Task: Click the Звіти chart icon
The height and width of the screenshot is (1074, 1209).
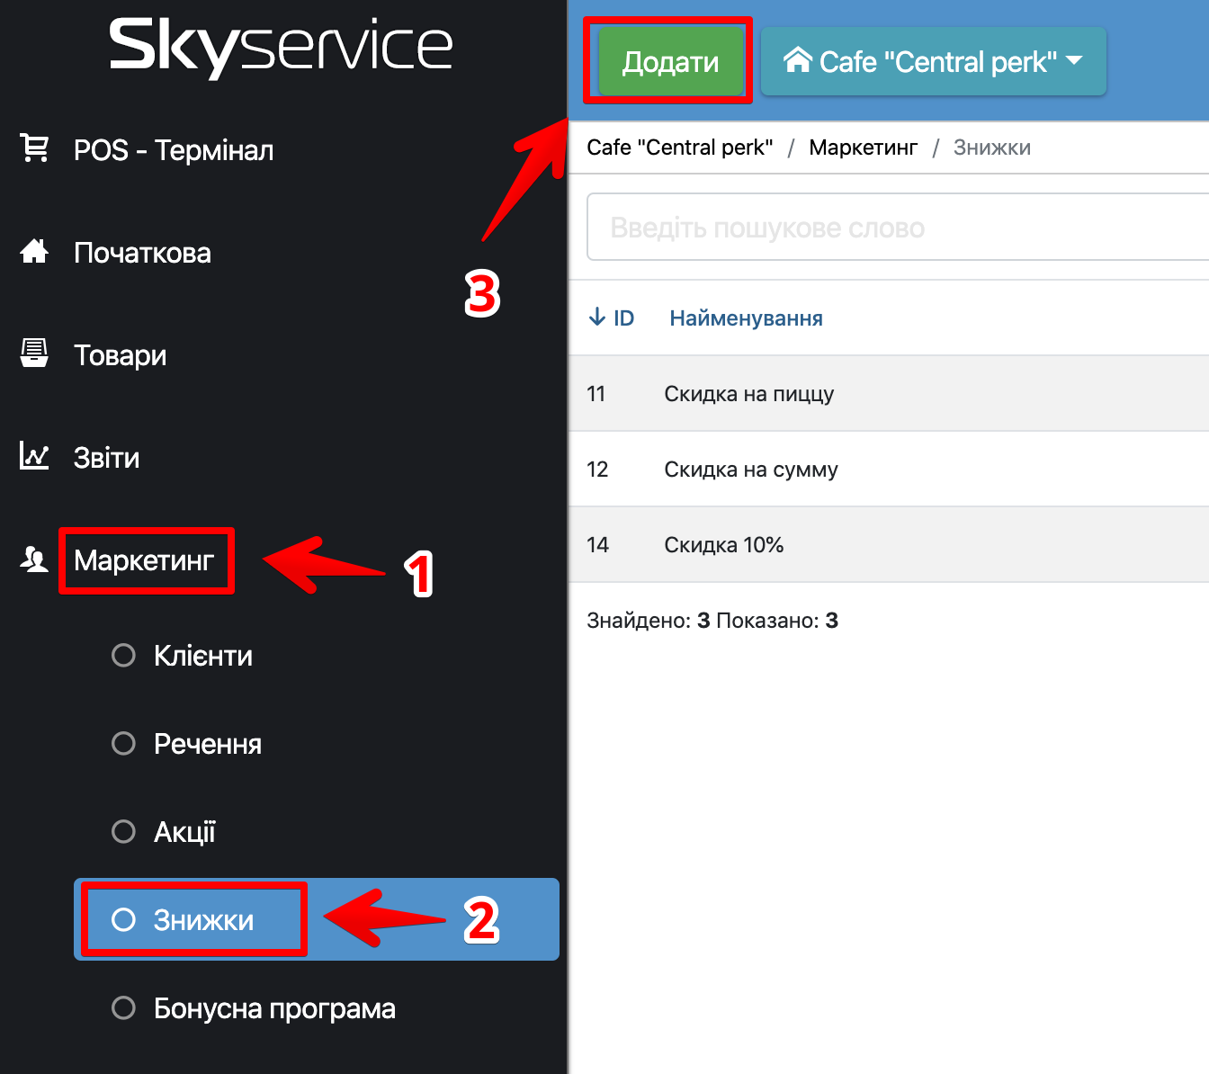Action: pos(34,456)
